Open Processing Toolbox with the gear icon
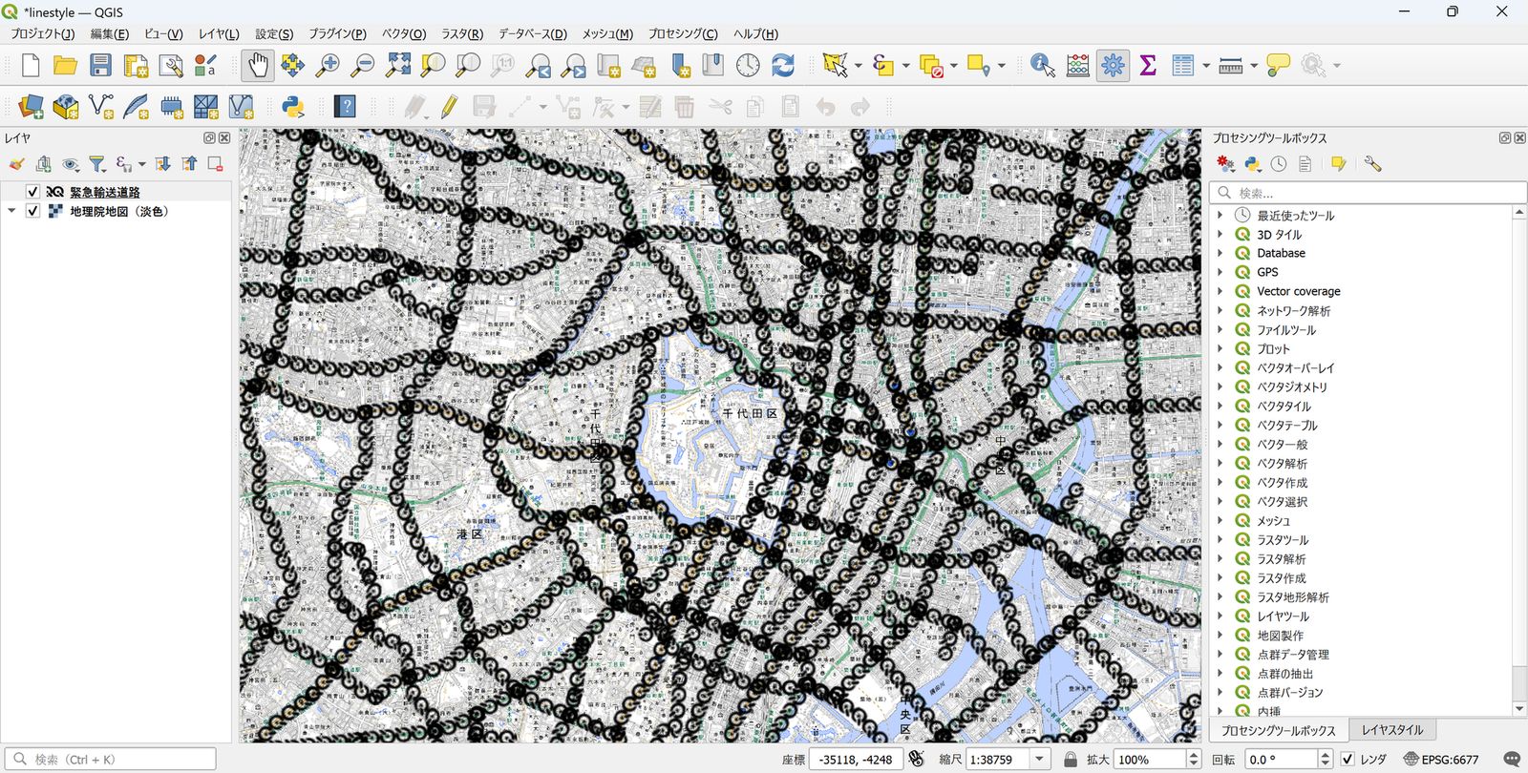 click(x=1113, y=65)
